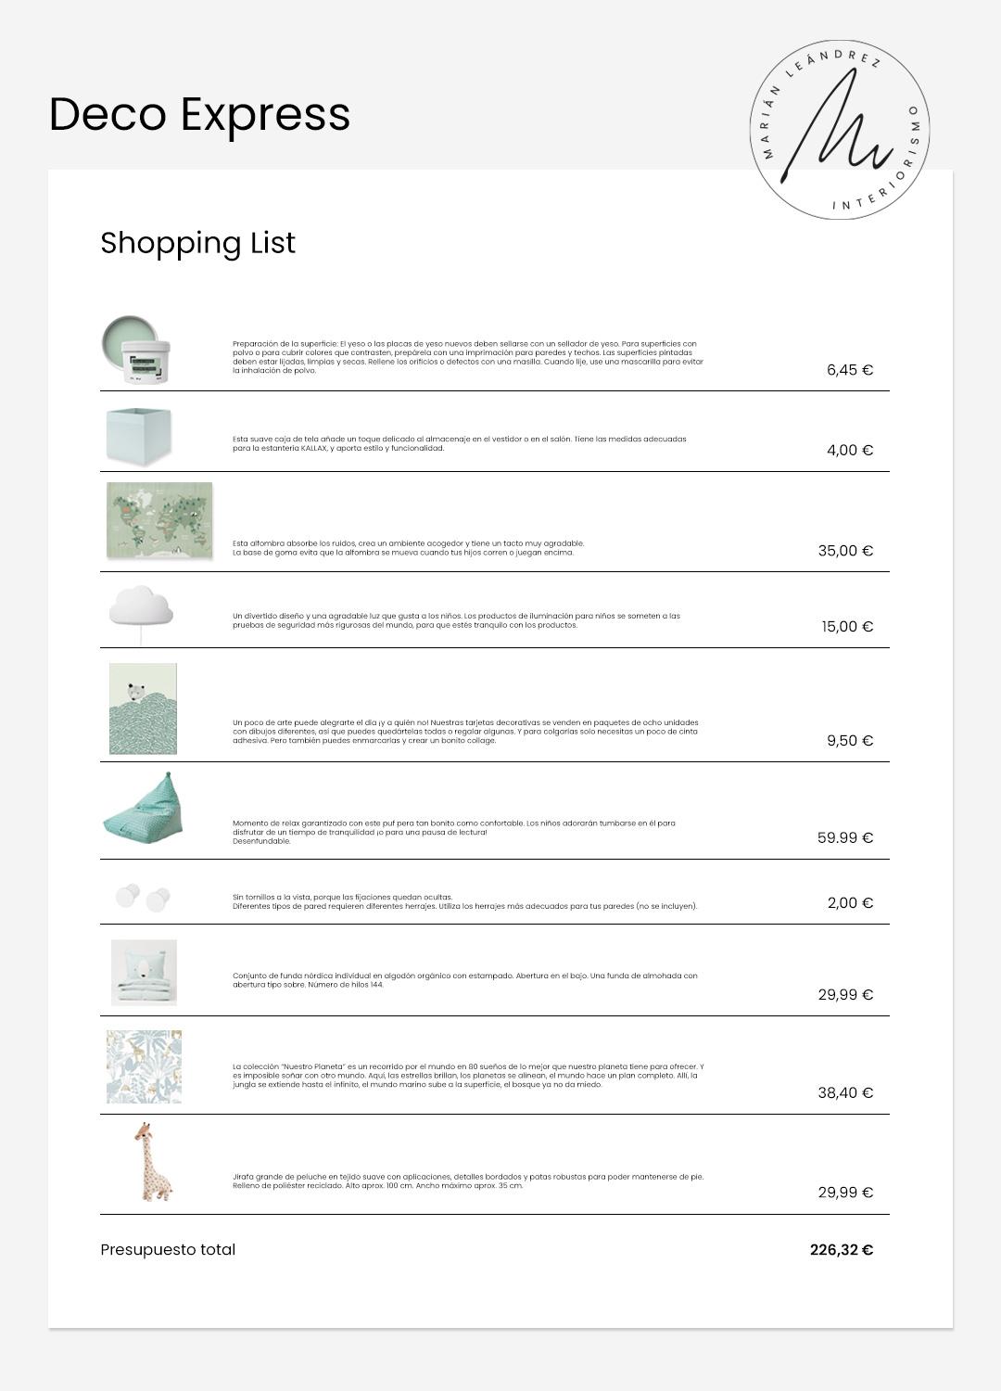Select the KALLAX fabric box description text
This screenshot has height=1391, width=1001.
pos(460,443)
